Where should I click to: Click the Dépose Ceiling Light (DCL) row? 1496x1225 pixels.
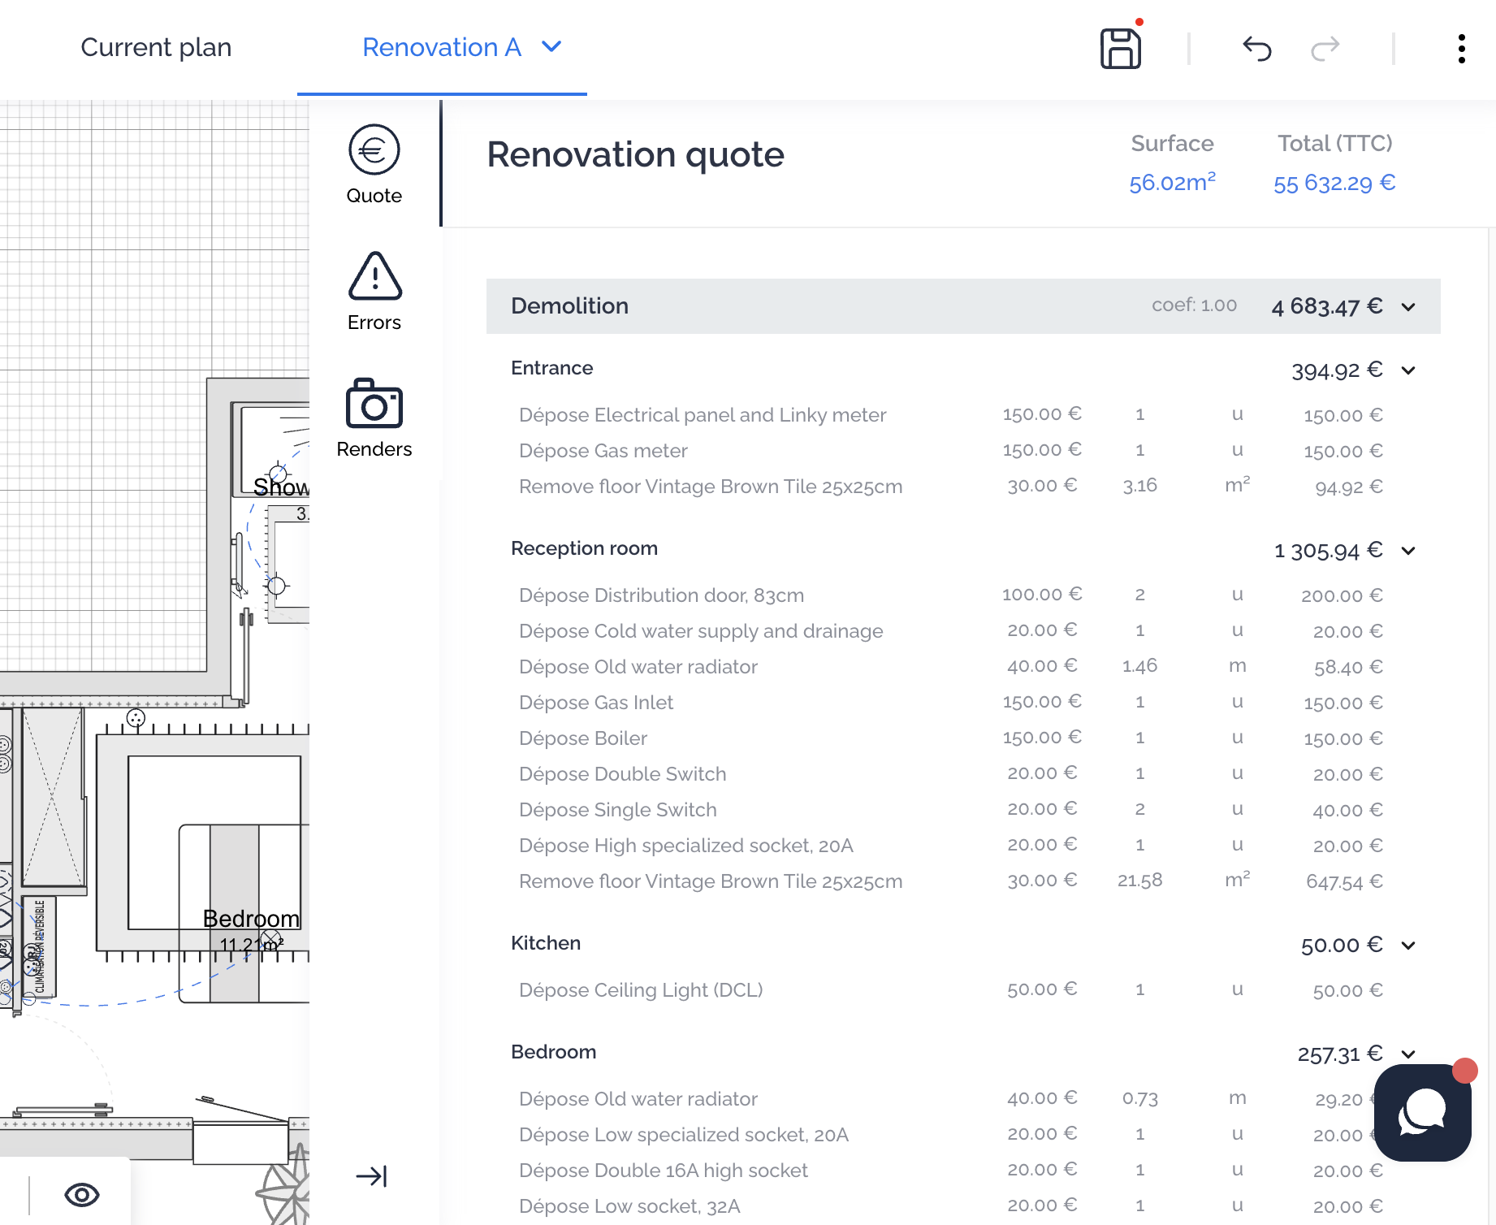pos(950,990)
